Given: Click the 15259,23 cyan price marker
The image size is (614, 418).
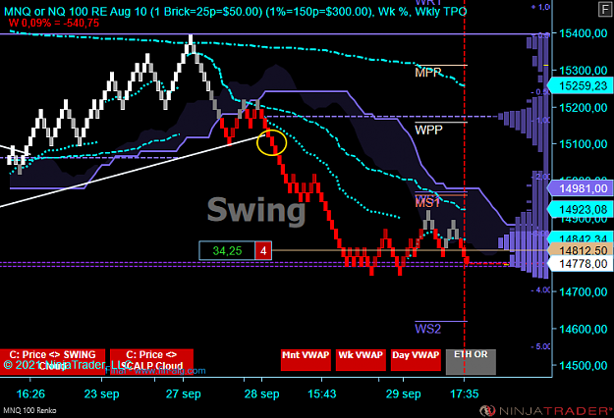Looking at the screenshot, I should point(581,85).
